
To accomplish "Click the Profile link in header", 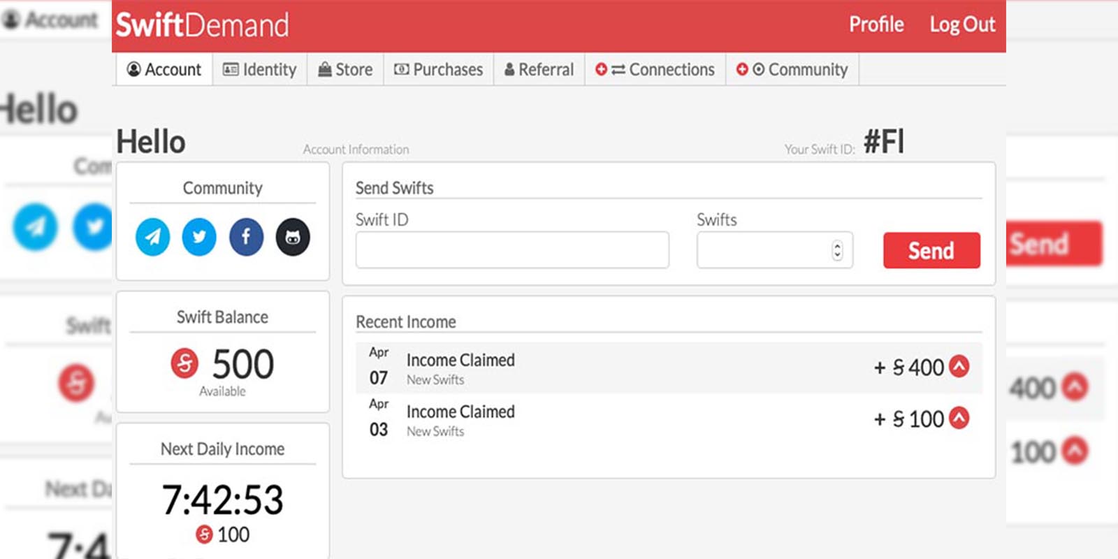I will pos(876,24).
